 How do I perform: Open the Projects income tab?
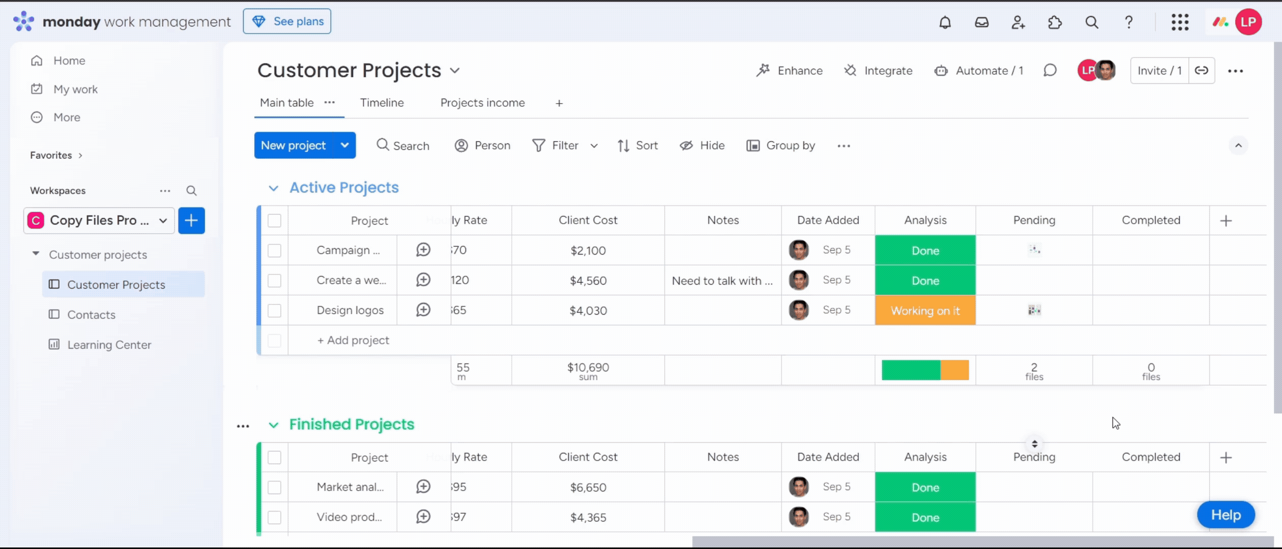[x=482, y=103]
